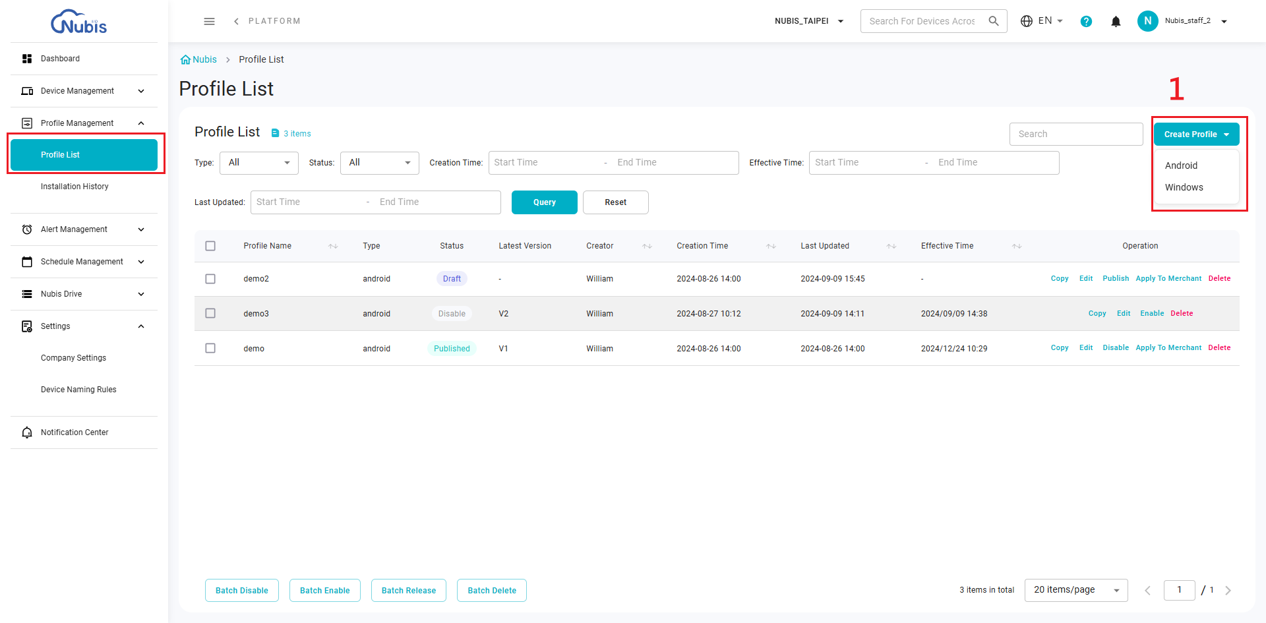Collapse Profile Management menu

[x=141, y=123]
